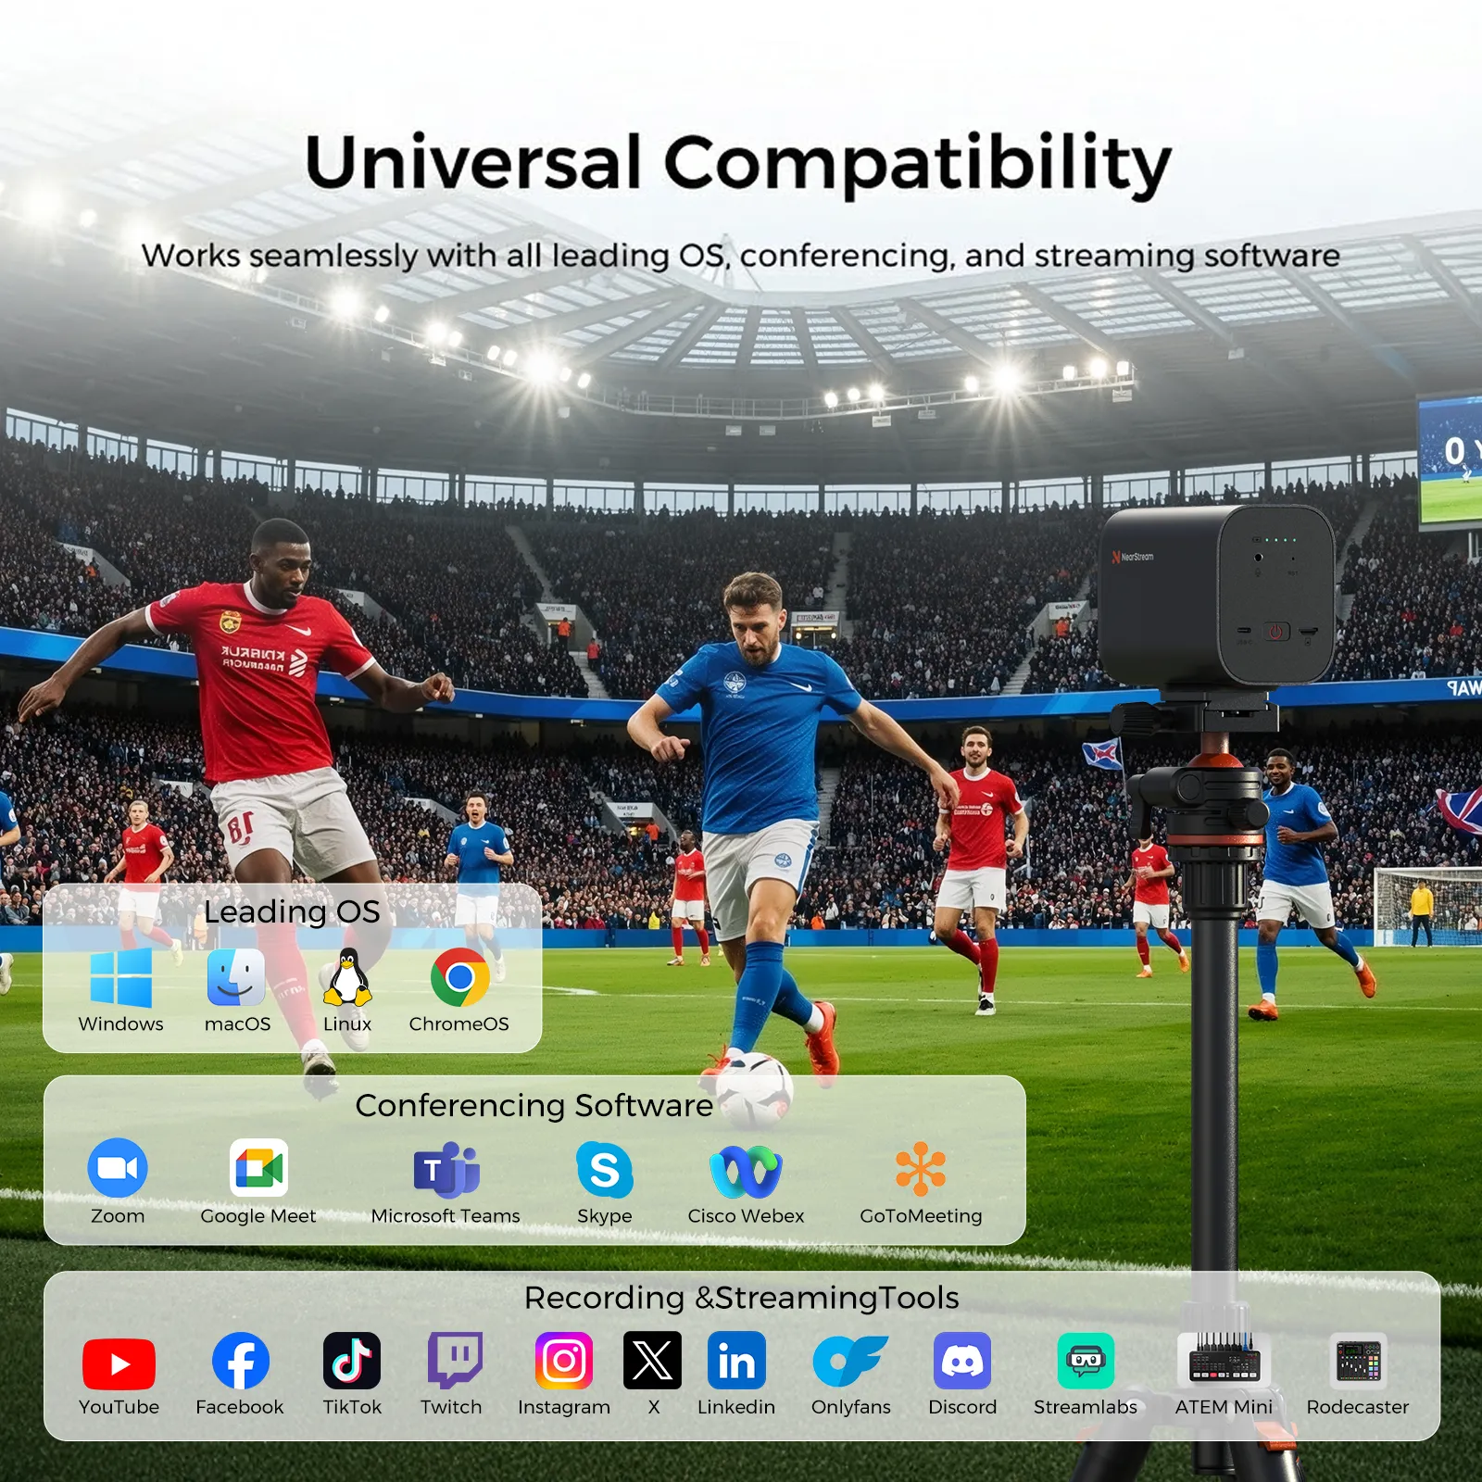Screen dimensions: 1482x1482
Task: Select the Discord icon
Action: click(962, 1361)
